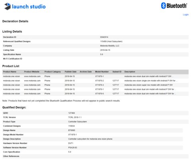Select the XT1970-3 super row model entry
This screenshot has width=191, height=159.
[95, 85]
